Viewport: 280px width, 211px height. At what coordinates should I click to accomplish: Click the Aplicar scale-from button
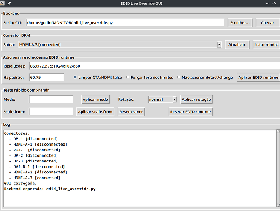pos(95,112)
